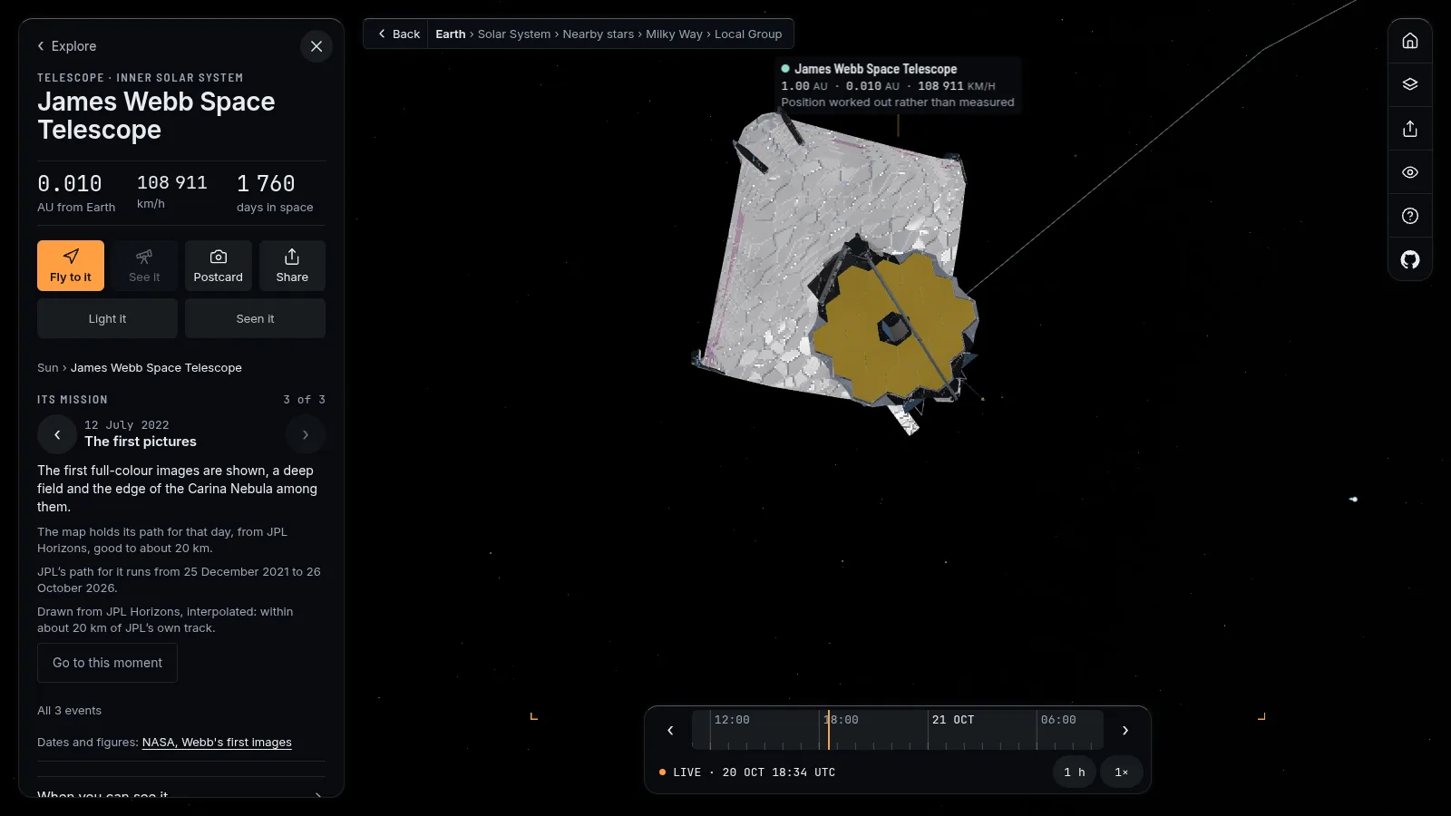Click the Back button in top bar
The width and height of the screenshot is (1451, 816).
[x=398, y=34]
